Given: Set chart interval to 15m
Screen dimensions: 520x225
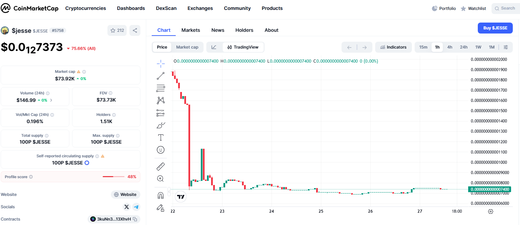Looking at the screenshot, I should click(423, 47).
